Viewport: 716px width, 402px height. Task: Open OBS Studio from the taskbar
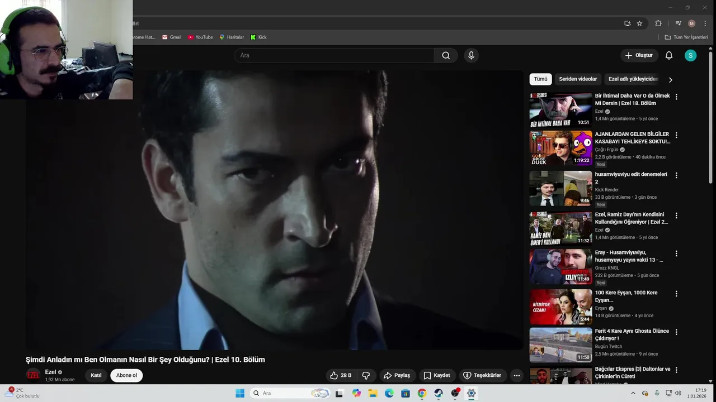point(455,393)
